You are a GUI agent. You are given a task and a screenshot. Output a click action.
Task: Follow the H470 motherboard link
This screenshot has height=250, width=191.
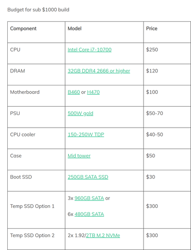(x=93, y=92)
